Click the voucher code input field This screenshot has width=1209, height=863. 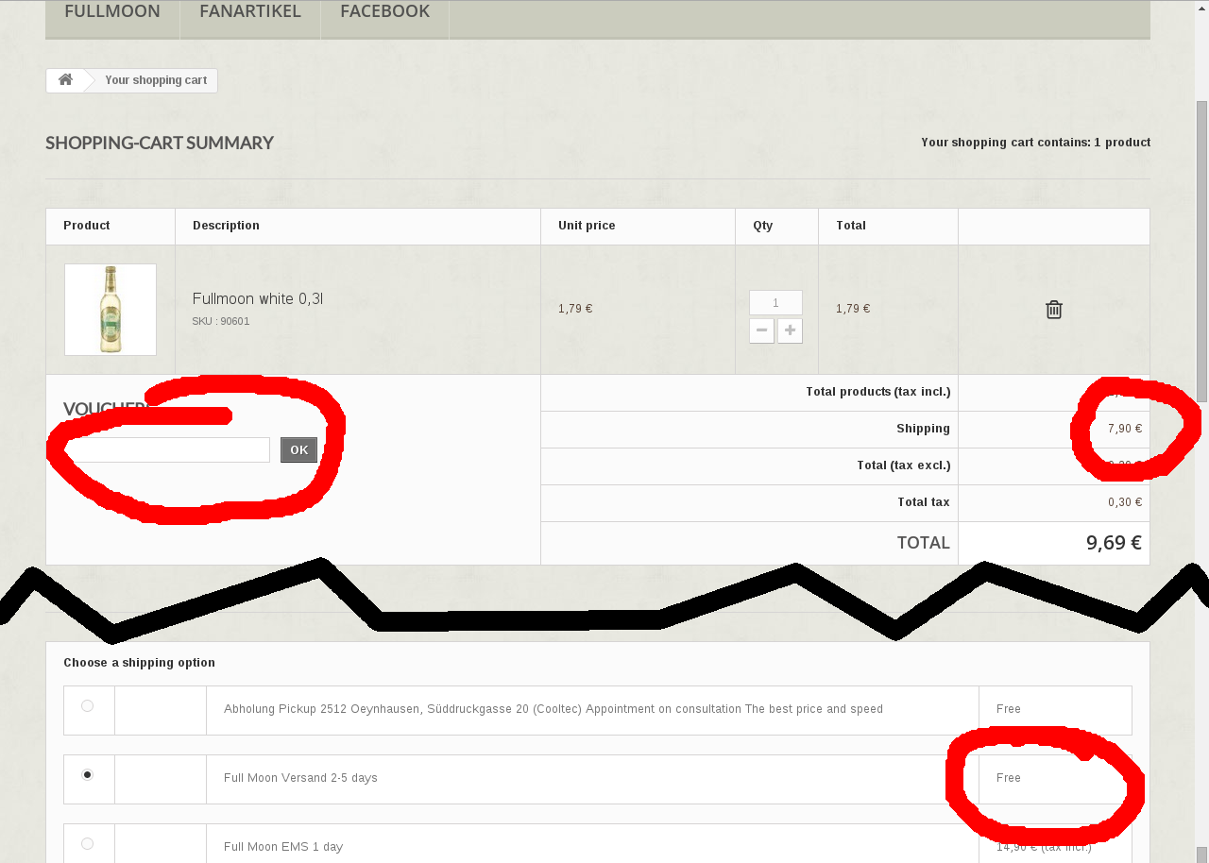point(167,449)
